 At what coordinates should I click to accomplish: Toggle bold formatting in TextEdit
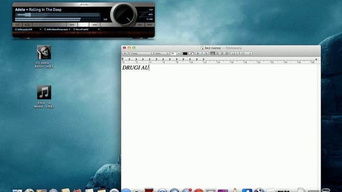click(198, 53)
